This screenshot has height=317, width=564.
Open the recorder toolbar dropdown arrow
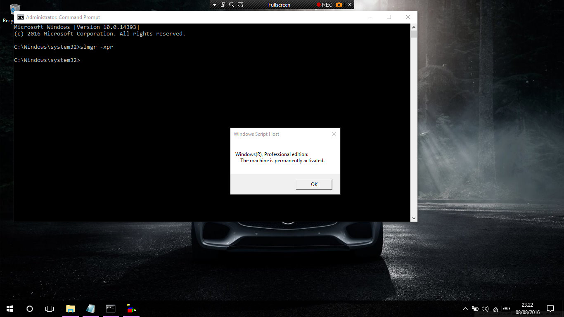[214, 5]
